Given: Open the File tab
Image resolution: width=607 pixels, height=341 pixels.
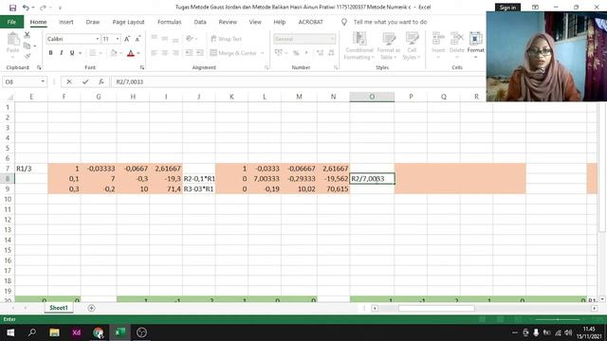Looking at the screenshot, I should [x=11, y=22].
